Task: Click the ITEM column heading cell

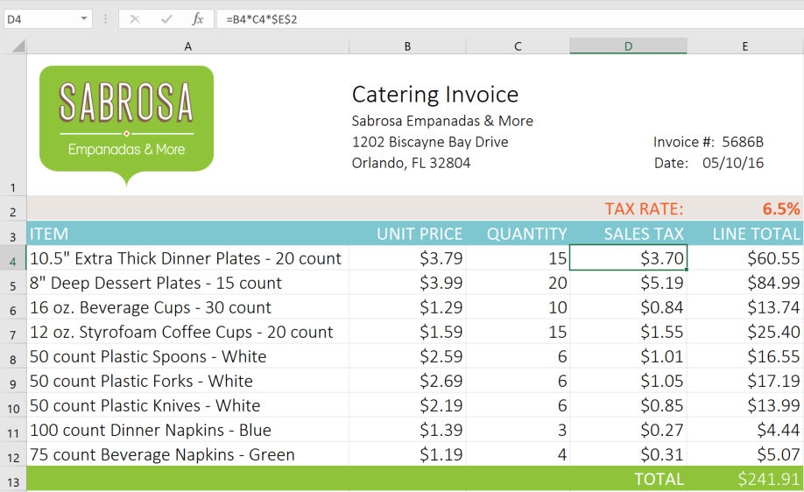Action: click(187, 234)
